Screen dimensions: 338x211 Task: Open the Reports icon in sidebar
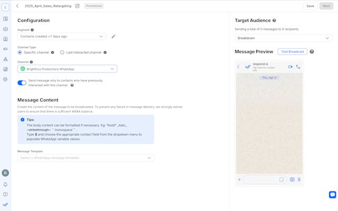pos(5,69)
